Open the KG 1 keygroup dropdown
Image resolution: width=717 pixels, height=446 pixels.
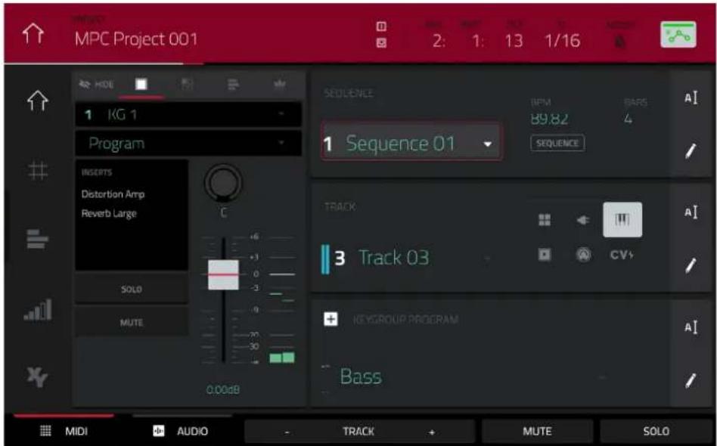click(188, 114)
